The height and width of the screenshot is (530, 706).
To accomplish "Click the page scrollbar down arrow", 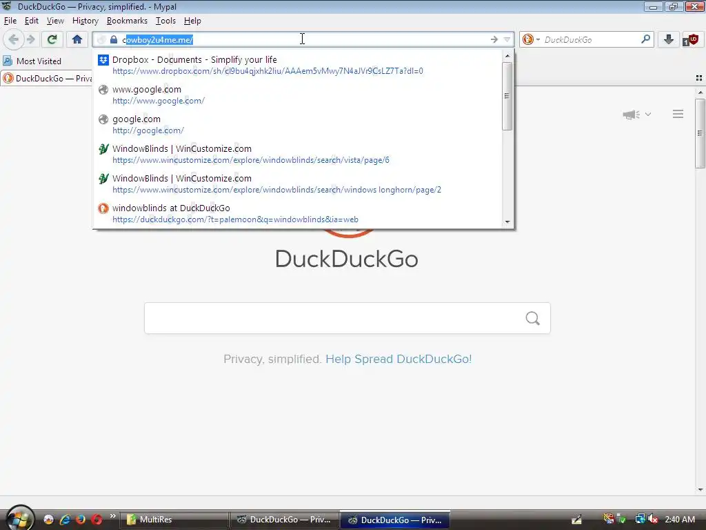I will coord(700,489).
